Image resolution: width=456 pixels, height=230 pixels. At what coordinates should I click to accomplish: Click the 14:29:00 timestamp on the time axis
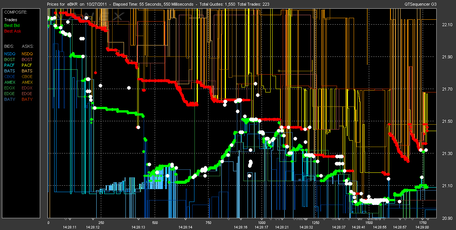[x=422, y=227]
